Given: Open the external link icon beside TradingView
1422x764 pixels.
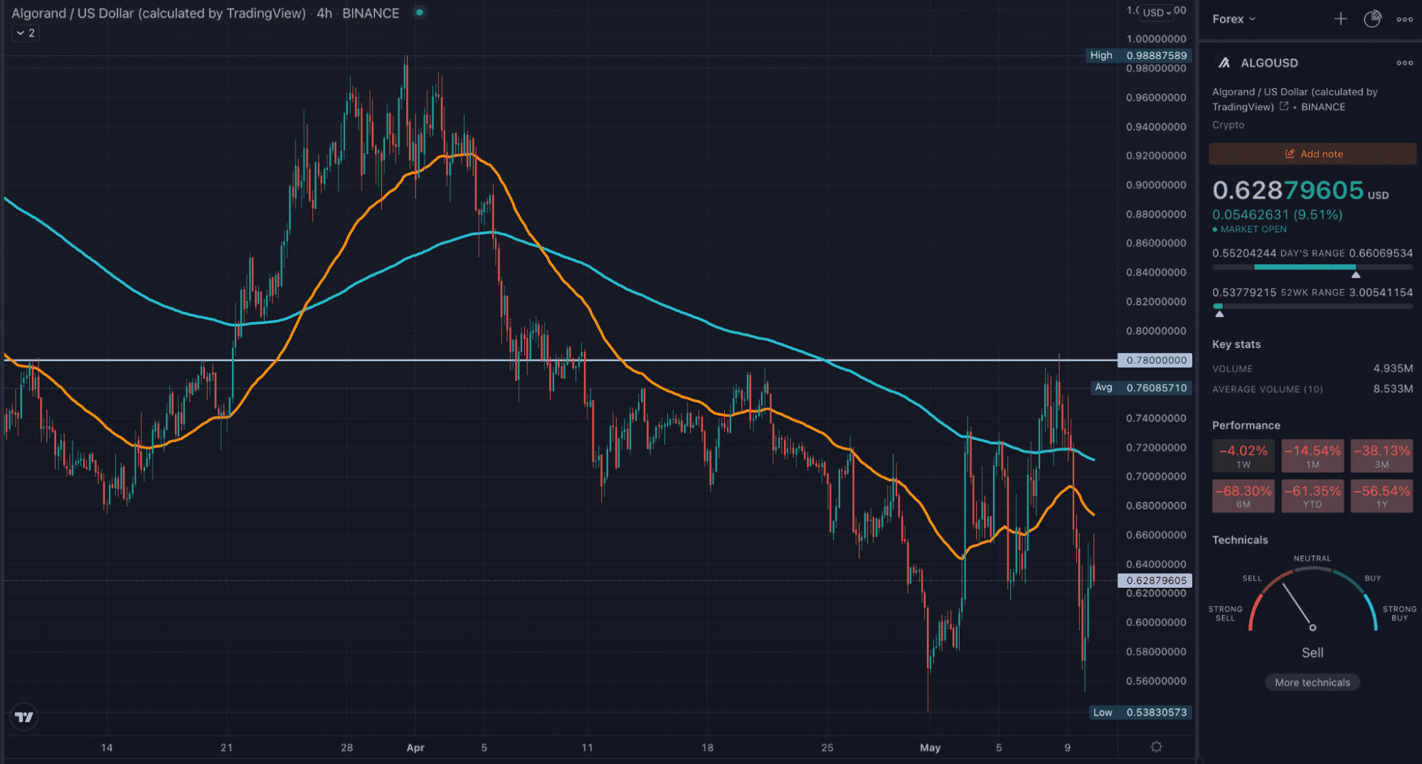Looking at the screenshot, I should (1284, 107).
